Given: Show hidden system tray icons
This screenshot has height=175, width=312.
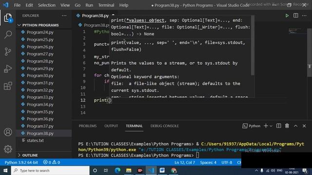Looking at the screenshot, I should (x=256, y=171).
